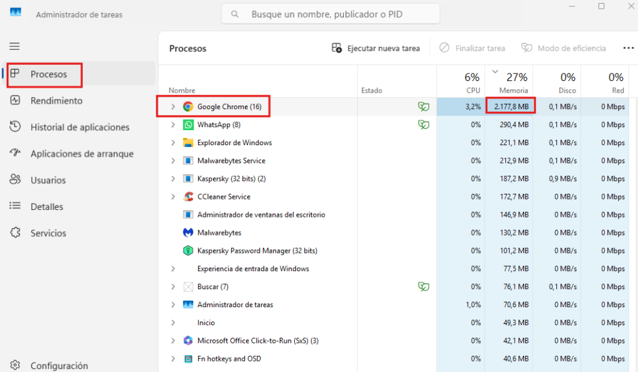This screenshot has height=372, width=638.
Task: Open the navigation hamburger menu
Action: point(14,46)
